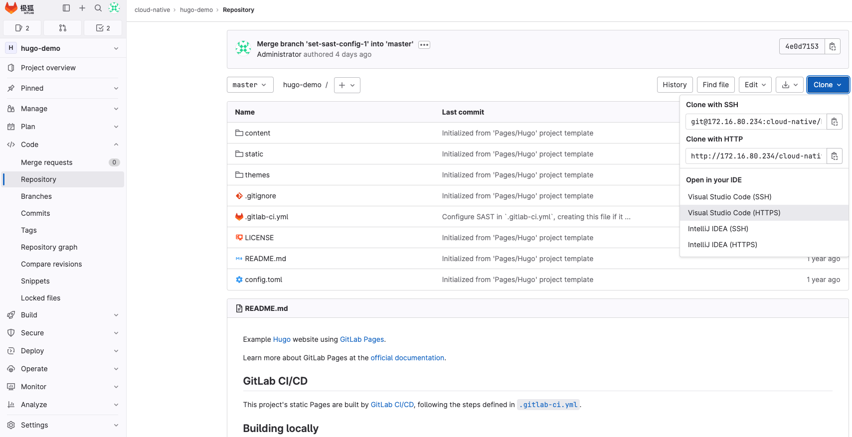Show commit description ellipsis button
This screenshot has height=437, width=852.
(424, 45)
